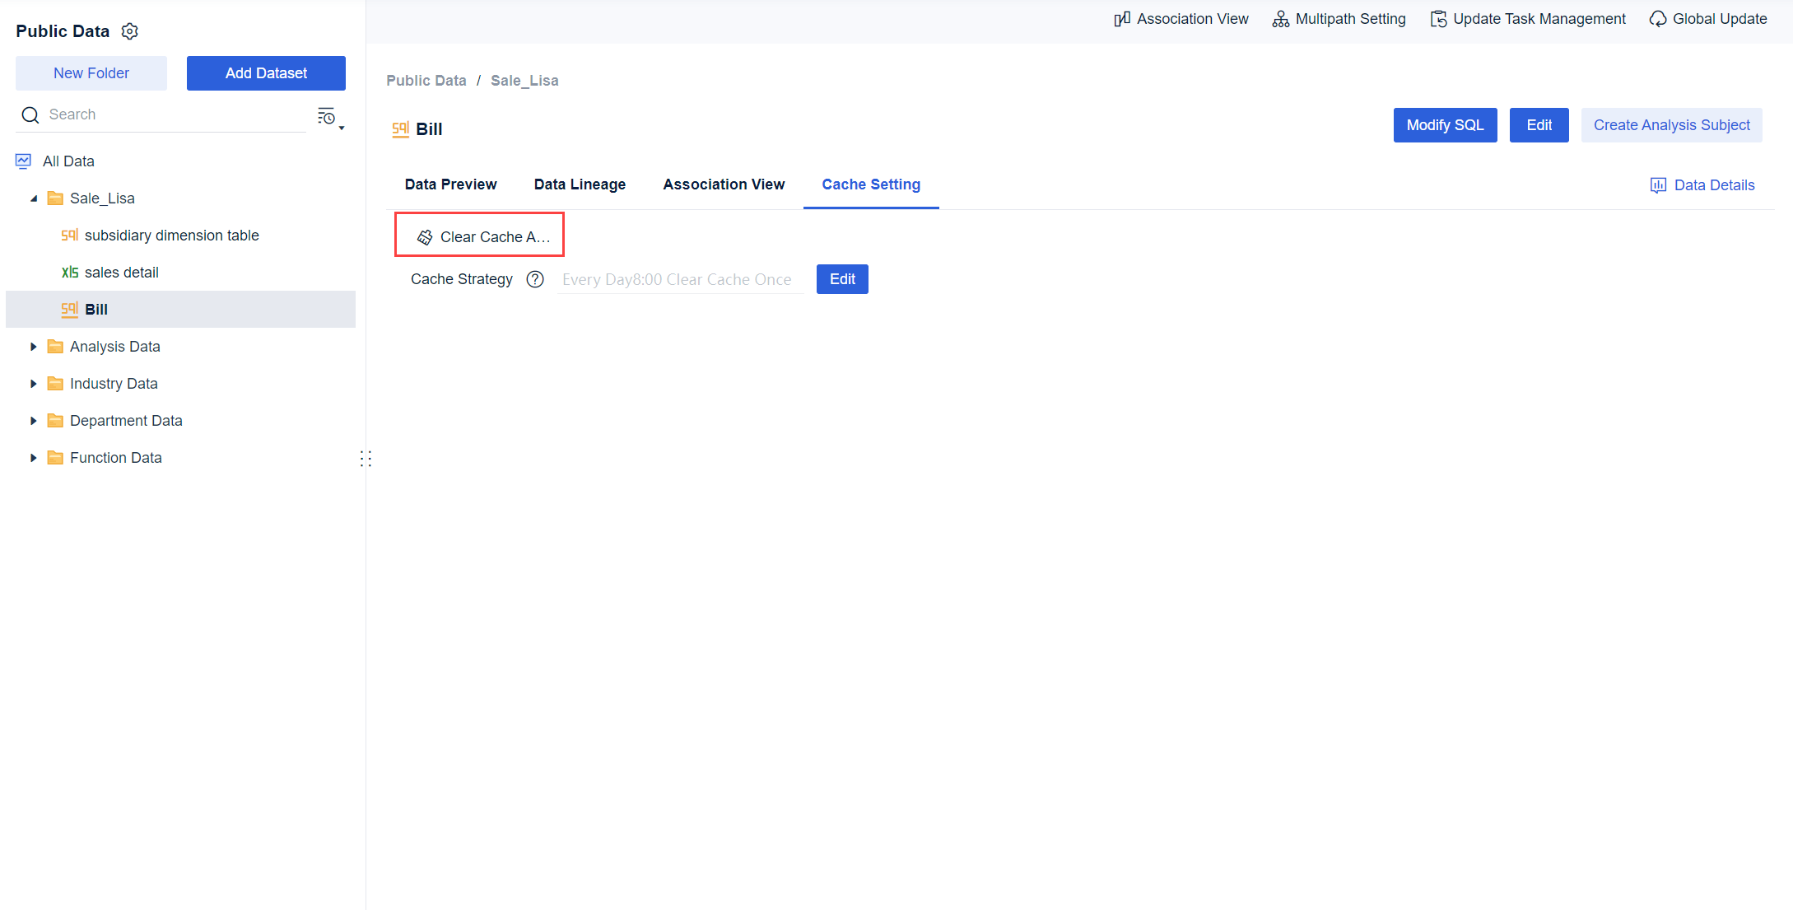Viewport: 1793px width, 910px height.
Task: Open the Data Details link
Action: [x=1702, y=185]
